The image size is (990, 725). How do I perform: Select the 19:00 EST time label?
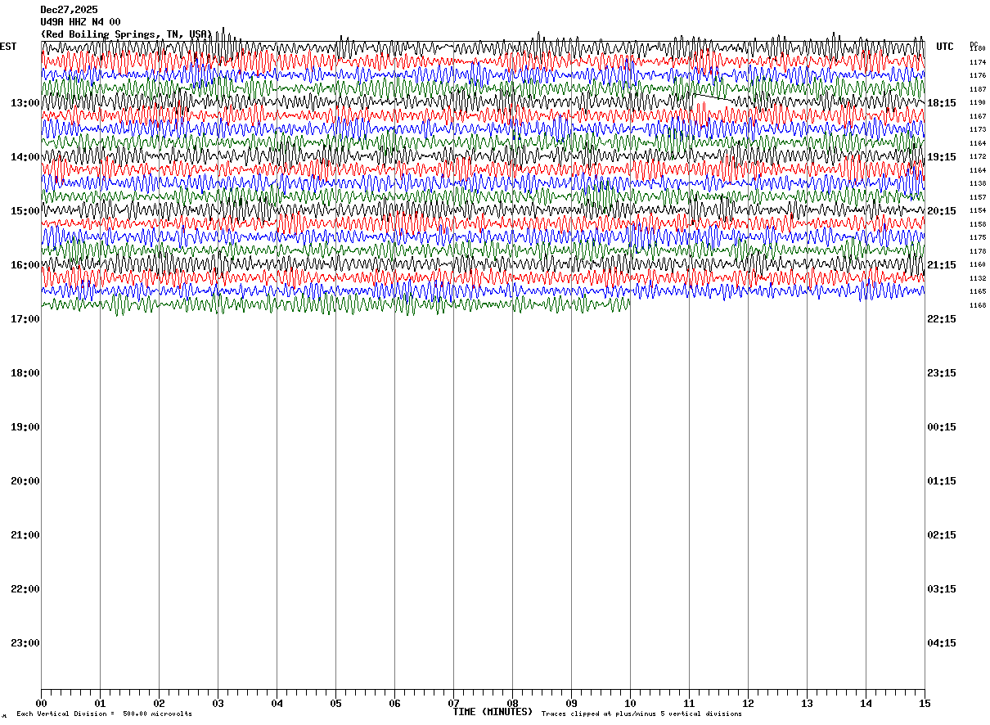[x=25, y=427]
